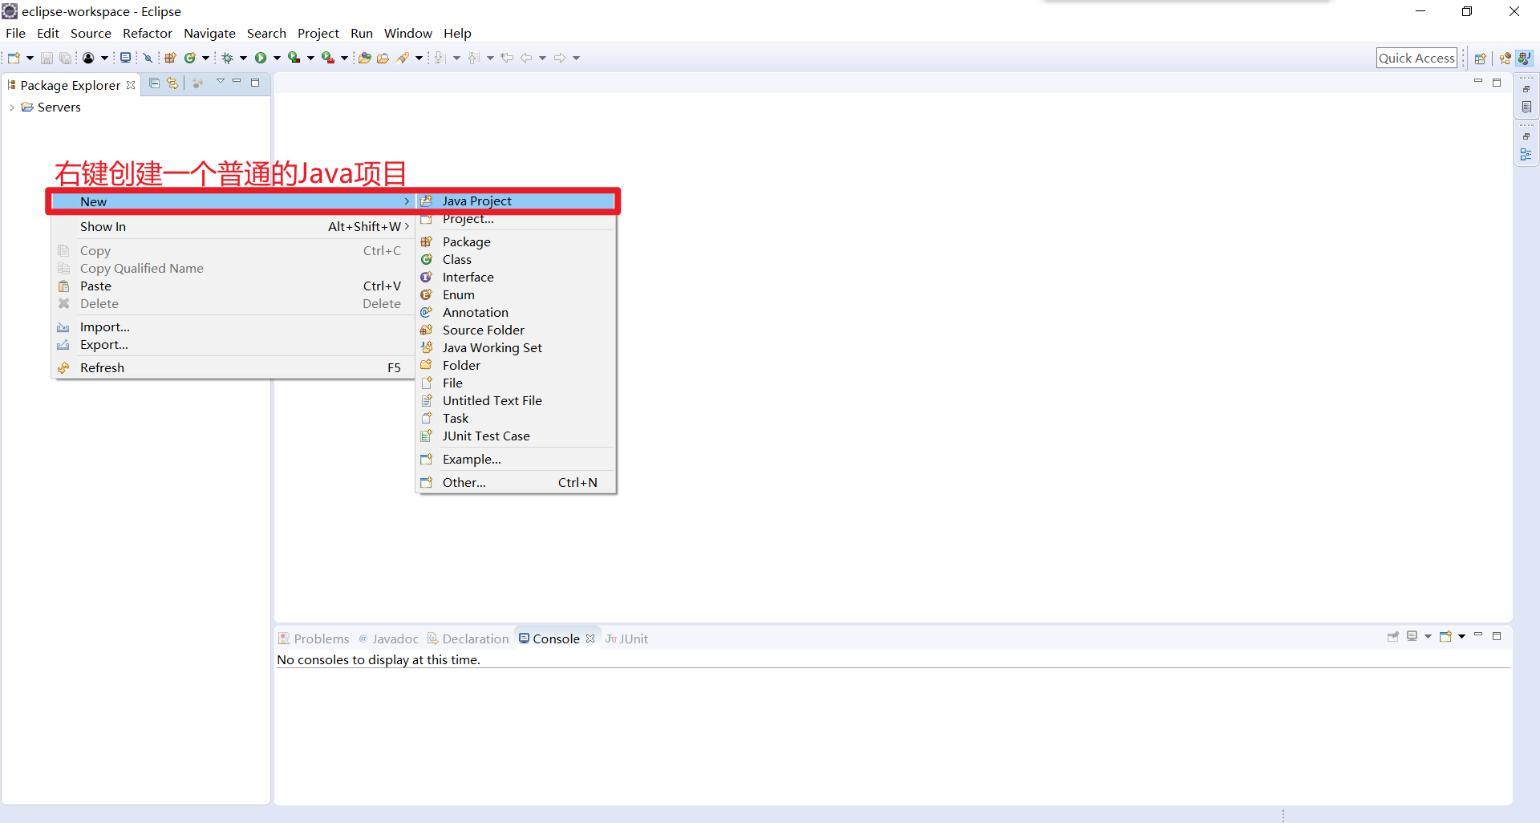Click the Quick Access field

pyautogui.click(x=1416, y=58)
